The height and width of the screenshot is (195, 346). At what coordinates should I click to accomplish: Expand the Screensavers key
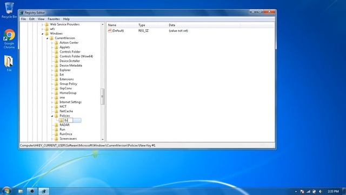52,139
